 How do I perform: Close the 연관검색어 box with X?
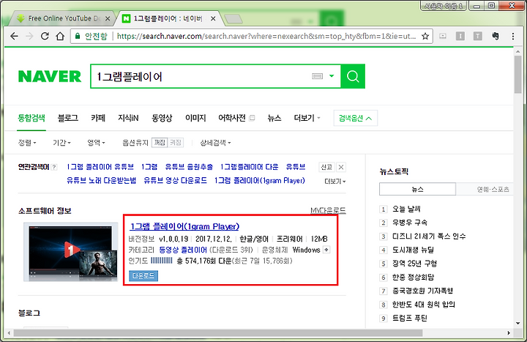click(341, 167)
